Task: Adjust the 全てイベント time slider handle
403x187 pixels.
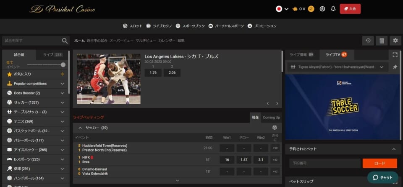Action: point(63,65)
